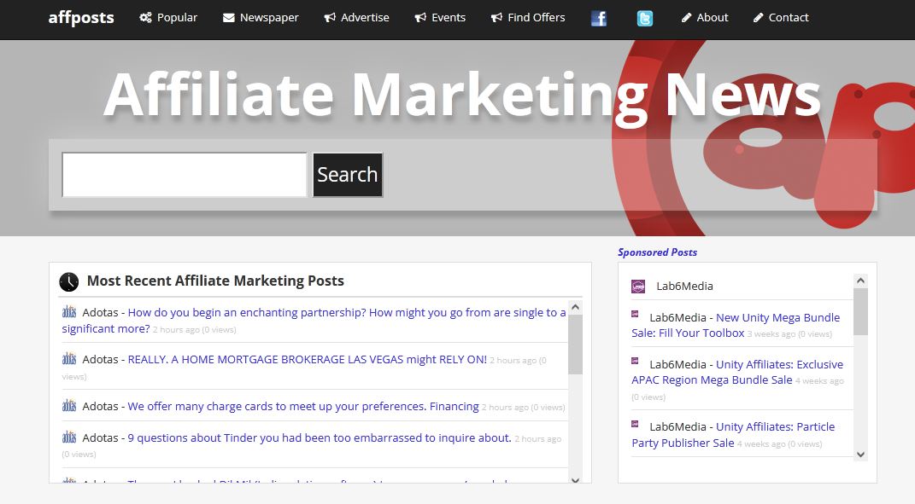The height and width of the screenshot is (504, 915).
Task: Open the 9 questions about Tinder post
Action: 320,437
